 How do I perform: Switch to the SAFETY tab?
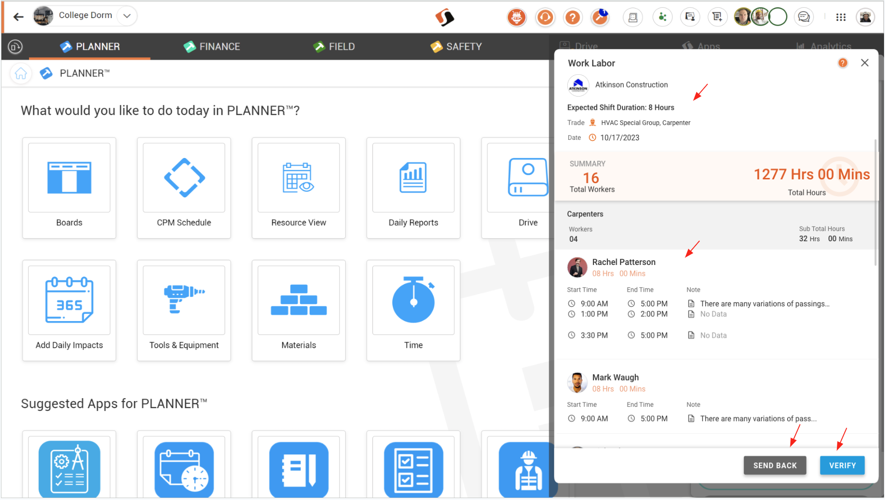tap(456, 47)
